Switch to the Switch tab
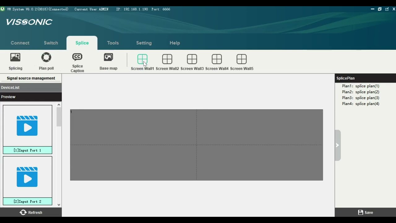This screenshot has width=396, height=223. pos(51,43)
